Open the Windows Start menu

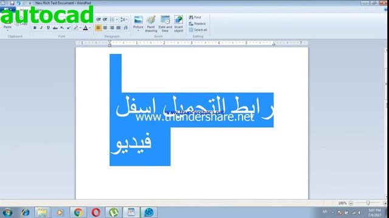7,213
